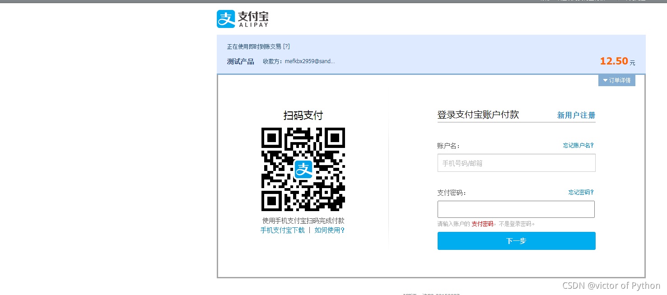Open 新用户注册 new user registration link

576,115
